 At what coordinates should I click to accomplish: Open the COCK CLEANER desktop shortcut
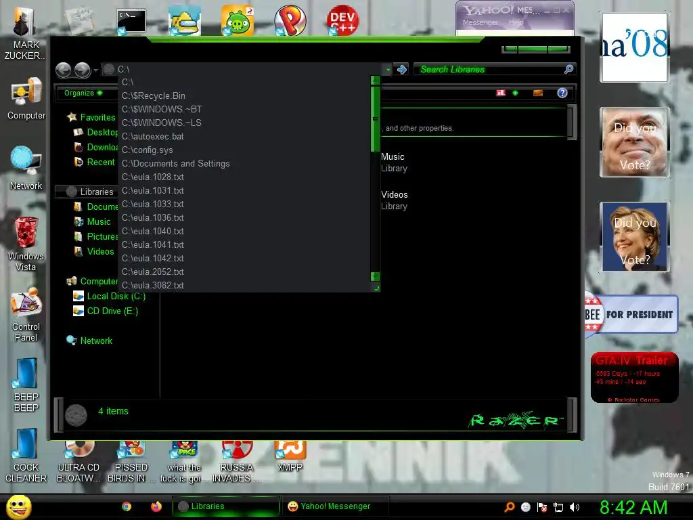[x=26, y=456]
